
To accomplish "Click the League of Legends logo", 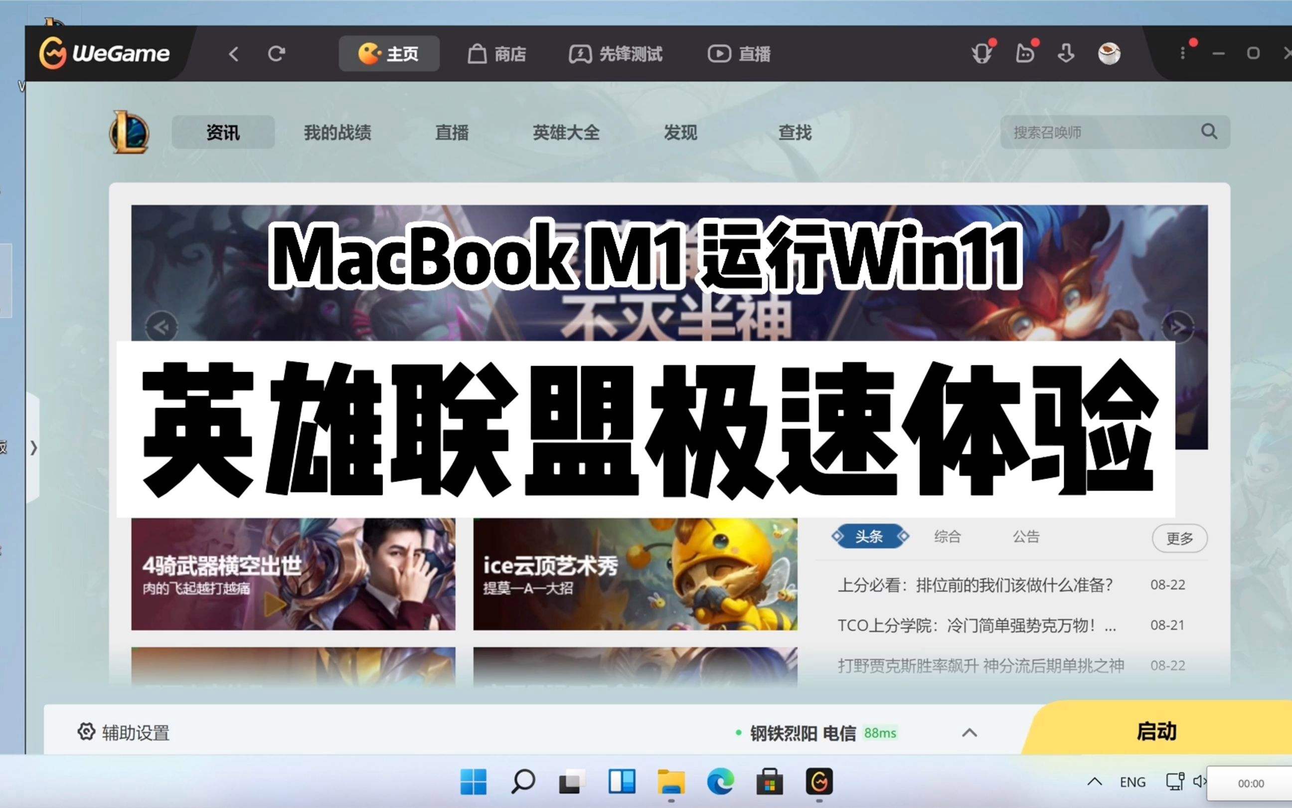I will 129,132.
